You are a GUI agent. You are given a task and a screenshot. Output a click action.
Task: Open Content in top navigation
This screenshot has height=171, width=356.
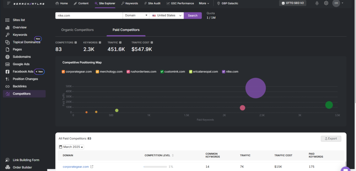coord(81,3)
